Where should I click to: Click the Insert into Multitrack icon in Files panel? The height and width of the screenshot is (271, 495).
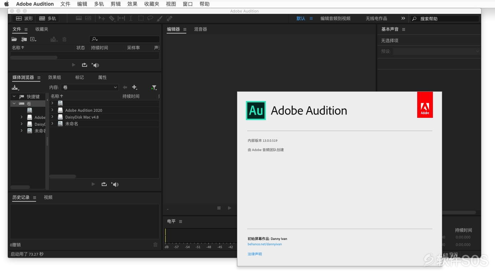coord(54,39)
